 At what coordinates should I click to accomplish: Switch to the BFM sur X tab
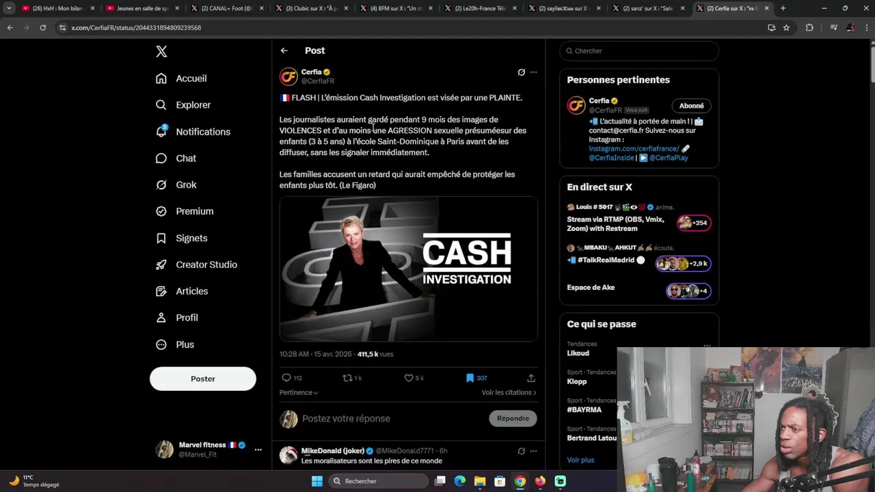pyautogui.click(x=397, y=8)
